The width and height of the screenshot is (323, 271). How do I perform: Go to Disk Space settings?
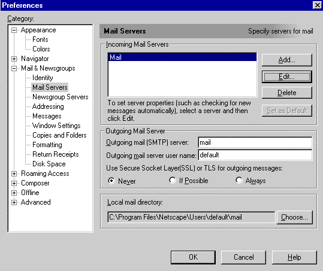coord(49,164)
